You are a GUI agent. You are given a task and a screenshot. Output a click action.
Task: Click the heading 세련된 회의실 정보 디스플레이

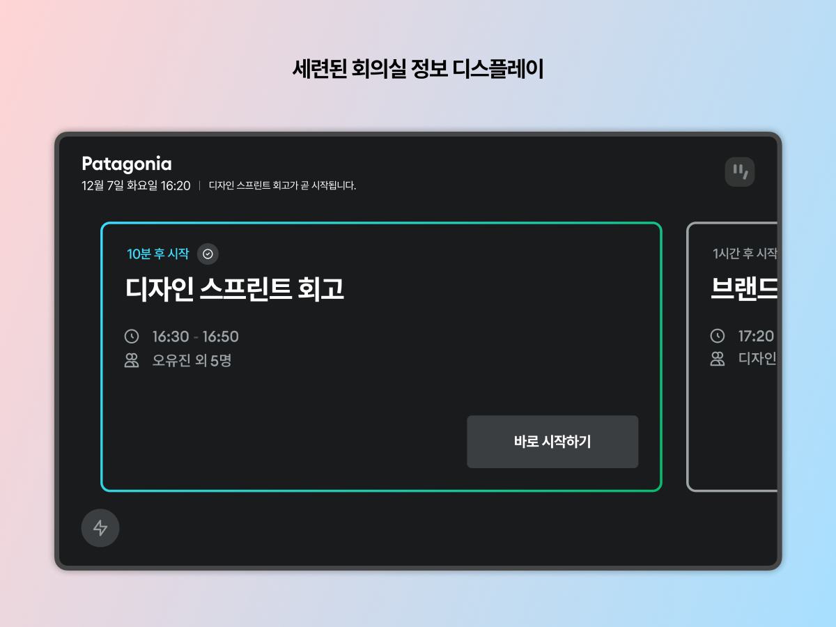[418, 69]
